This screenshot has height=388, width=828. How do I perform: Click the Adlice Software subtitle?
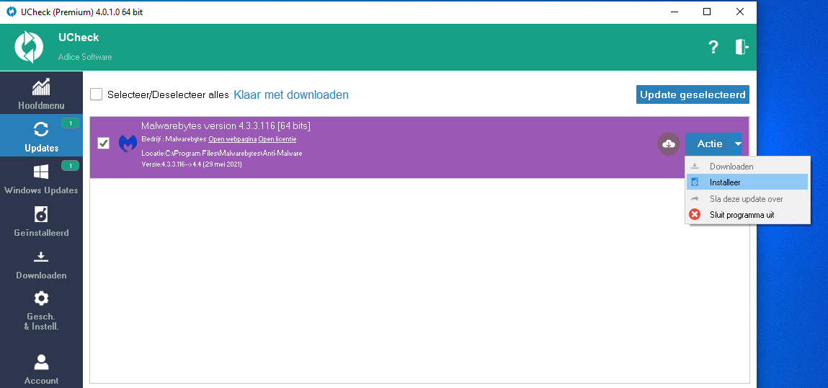pos(85,57)
